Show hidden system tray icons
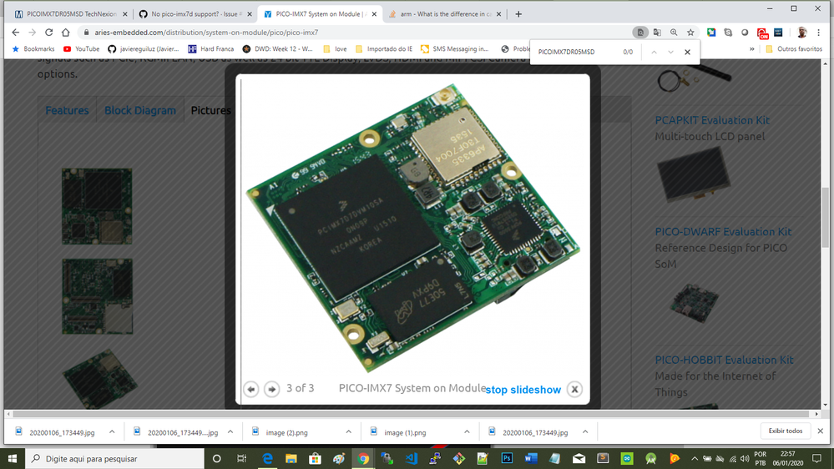Viewport: 834px width, 469px height. 694,458
